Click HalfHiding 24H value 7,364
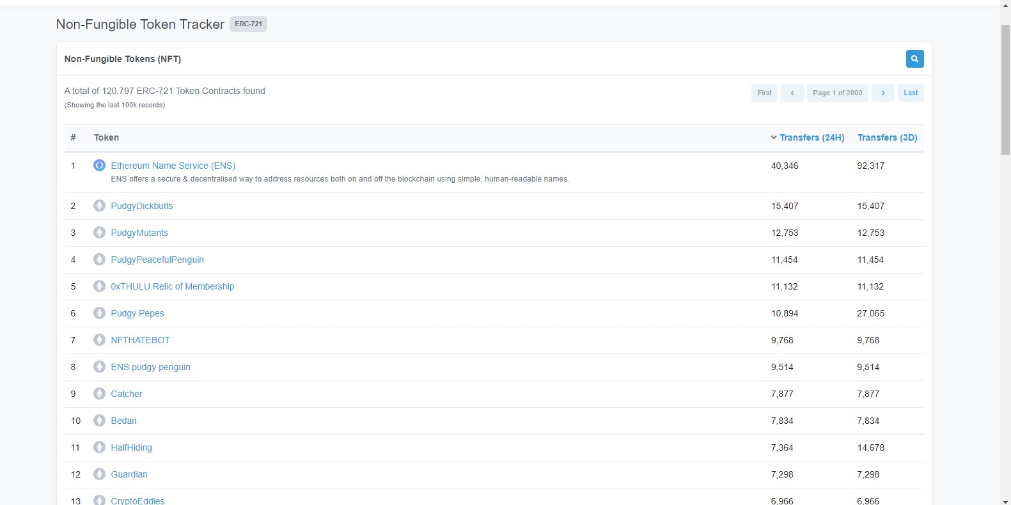Image resolution: width=1011 pixels, height=505 pixels. coord(782,447)
